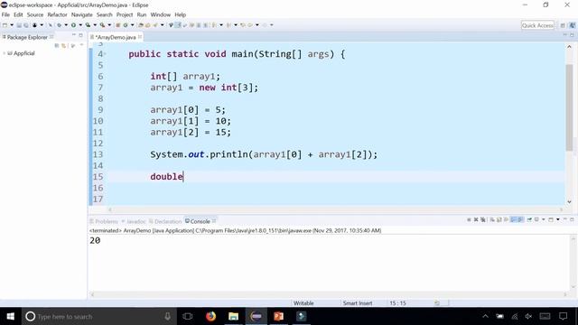Open the Source menu

pos(35,14)
